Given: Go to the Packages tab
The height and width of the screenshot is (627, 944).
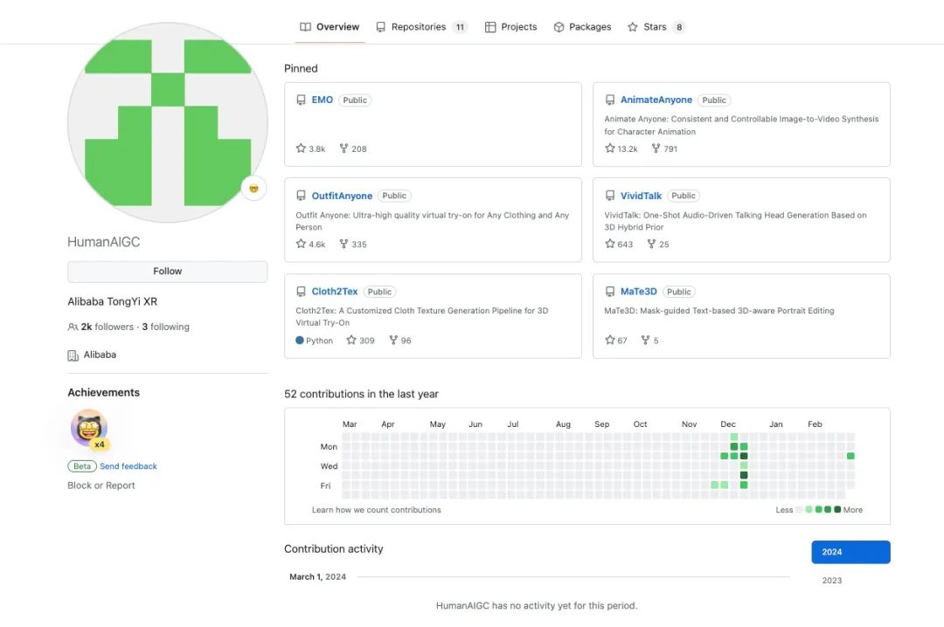Looking at the screenshot, I should pyautogui.click(x=582, y=27).
